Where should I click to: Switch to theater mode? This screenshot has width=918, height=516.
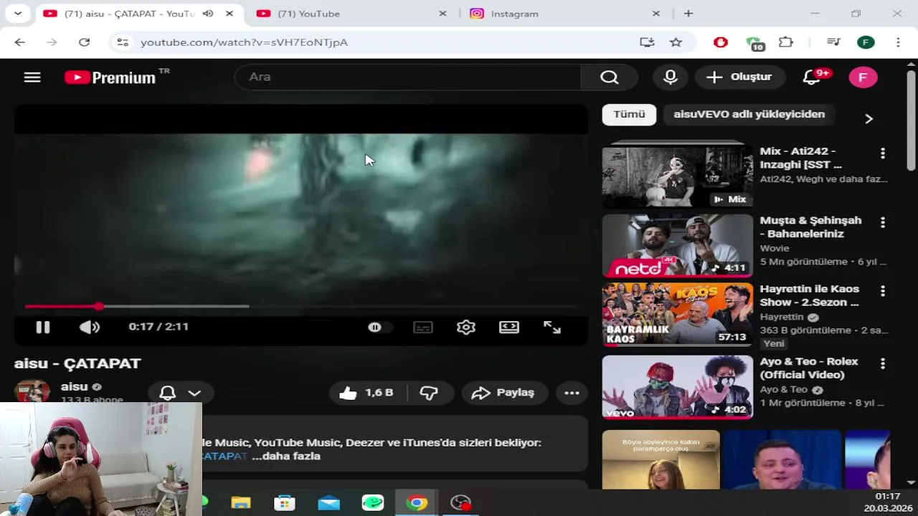(509, 328)
